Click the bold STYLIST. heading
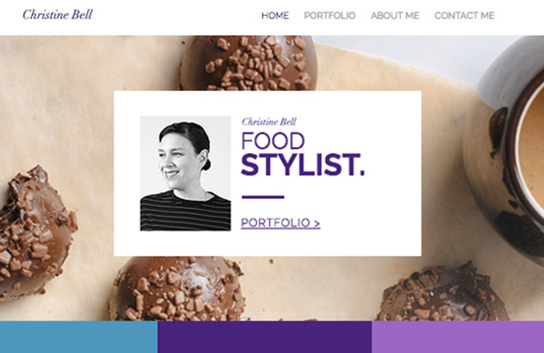The height and width of the screenshot is (353, 544). pyautogui.click(x=303, y=165)
